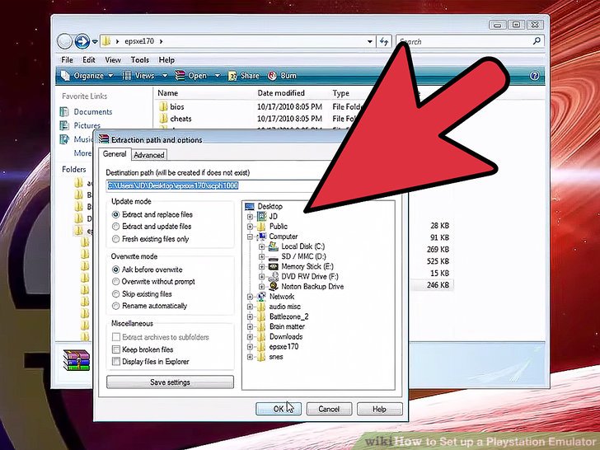Image resolution: width=600 pixels, height=450 pixels.
Task: Expand the Network node in tree
Action: [x=250, y=297]
